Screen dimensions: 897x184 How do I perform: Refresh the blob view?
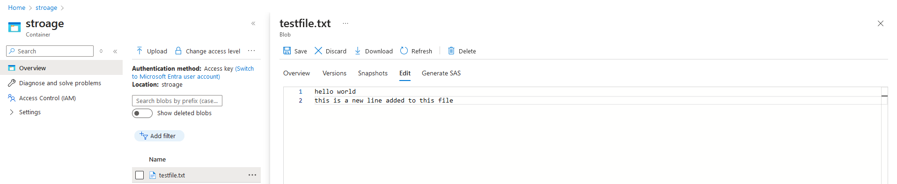click(x=416, y=51)
